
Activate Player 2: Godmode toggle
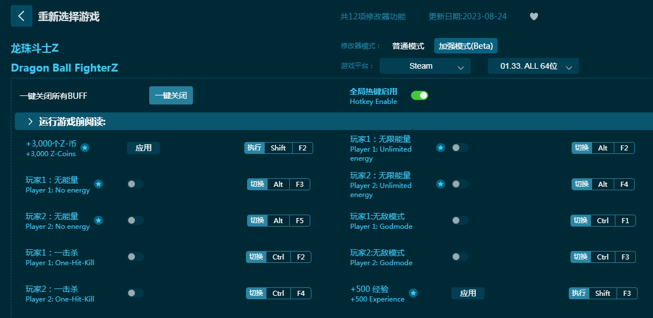coord(460,257)
